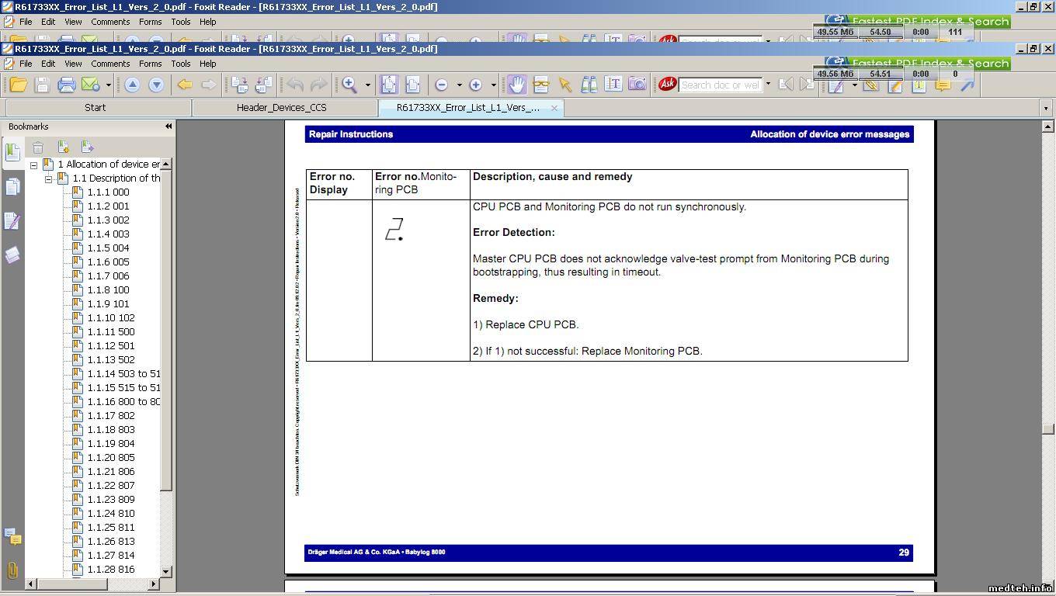Image resolution: width=1056 pixels, height=596 pixels.
Task: Click the Open file folder icon
Action: 18,85
